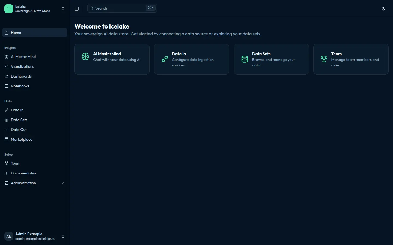This screenshot has width=393, height=245.
Task: Select the AI MasterMind icon in sidebar
Action: click(x=6, y=57)
